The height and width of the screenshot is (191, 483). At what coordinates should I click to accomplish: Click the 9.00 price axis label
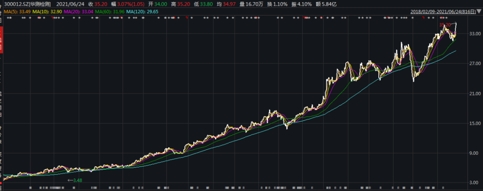(x=475, y=153)
